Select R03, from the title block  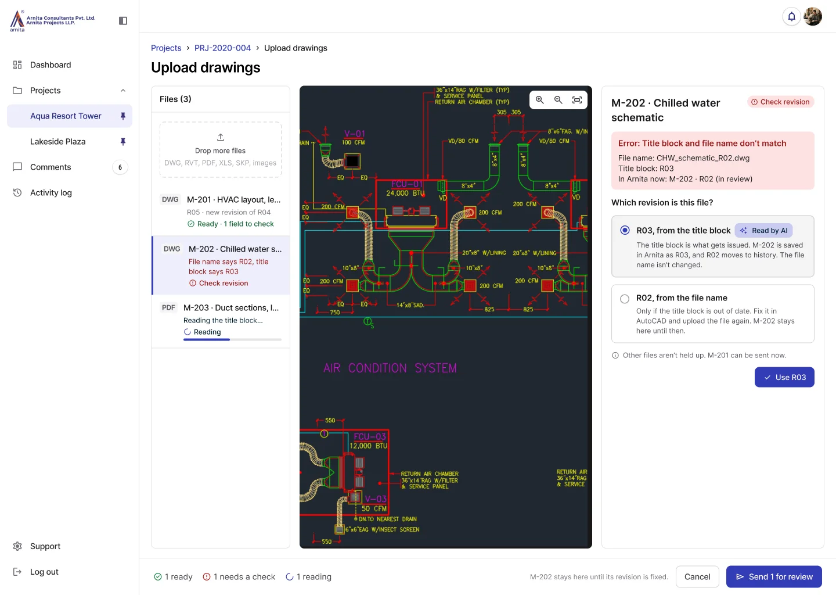tap(713, 246)
